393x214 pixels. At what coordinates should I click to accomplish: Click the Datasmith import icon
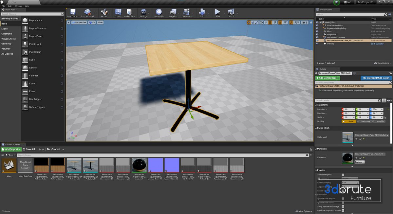tap(159, 12)
